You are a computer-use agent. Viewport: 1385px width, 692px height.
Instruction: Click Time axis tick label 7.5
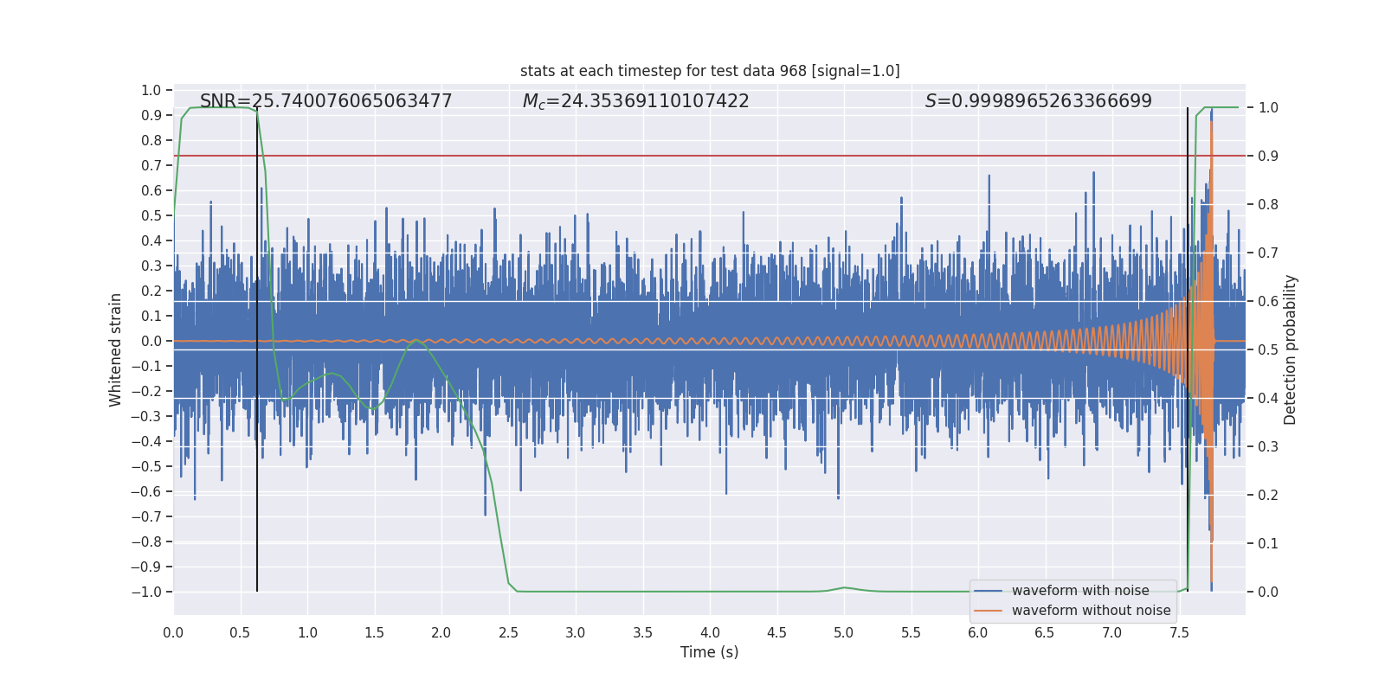[x=1179, y=632]
